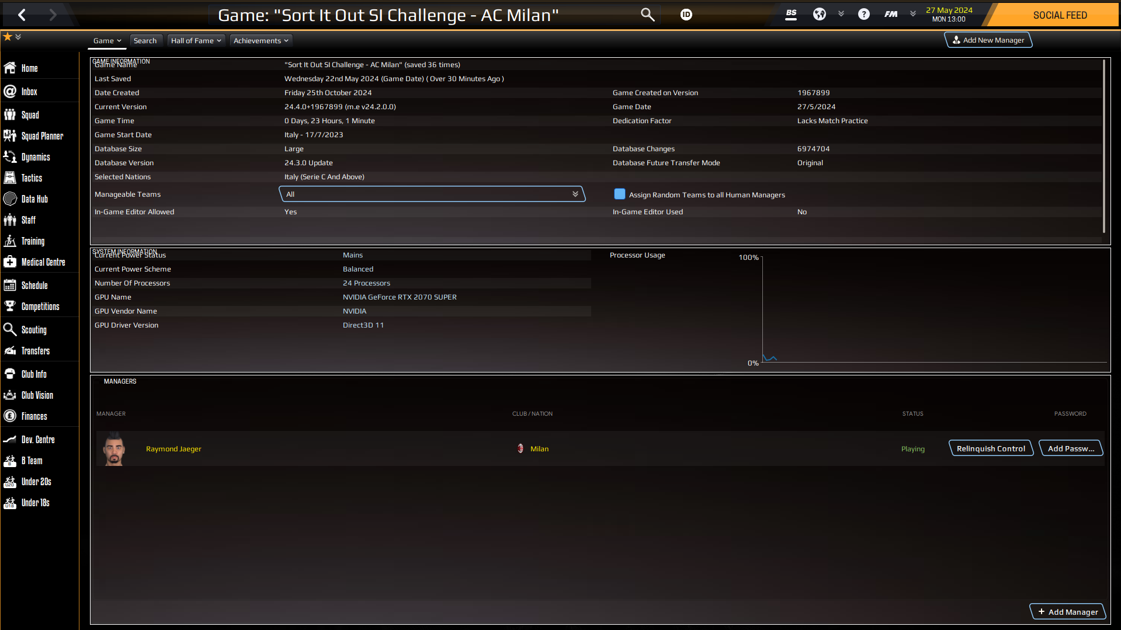Expand the Hall of Fame dropdown
Screen dimensions: 1121x630
coord(196,41)
